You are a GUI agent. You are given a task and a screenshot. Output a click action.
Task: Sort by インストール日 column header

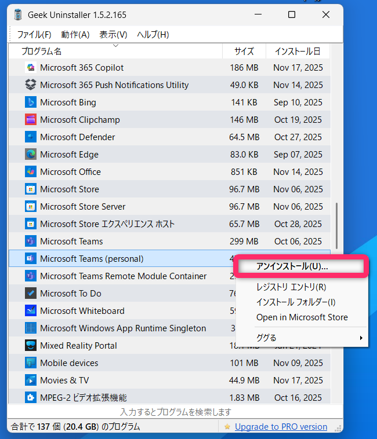pyautogui.click(x=298, y=52)
